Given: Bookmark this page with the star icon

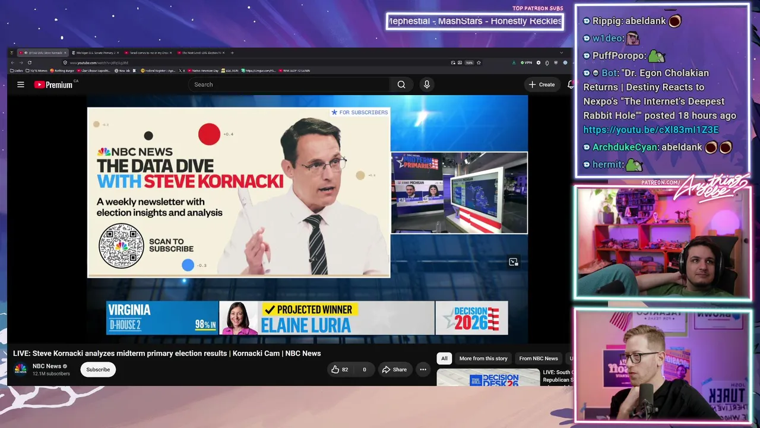Looking at the screenshot, I should coord(479,62).
